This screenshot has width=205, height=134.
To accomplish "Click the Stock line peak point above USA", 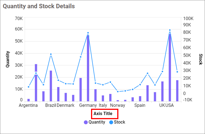I will point(170,30).
